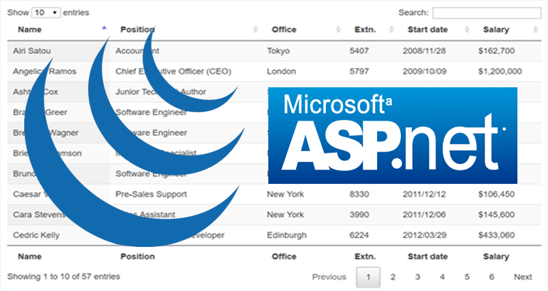Image resolution: width=548 pixels, height=291 pixels.
Task: Click extension 3990
Action: pyautogui.click(x=359, y=214)
